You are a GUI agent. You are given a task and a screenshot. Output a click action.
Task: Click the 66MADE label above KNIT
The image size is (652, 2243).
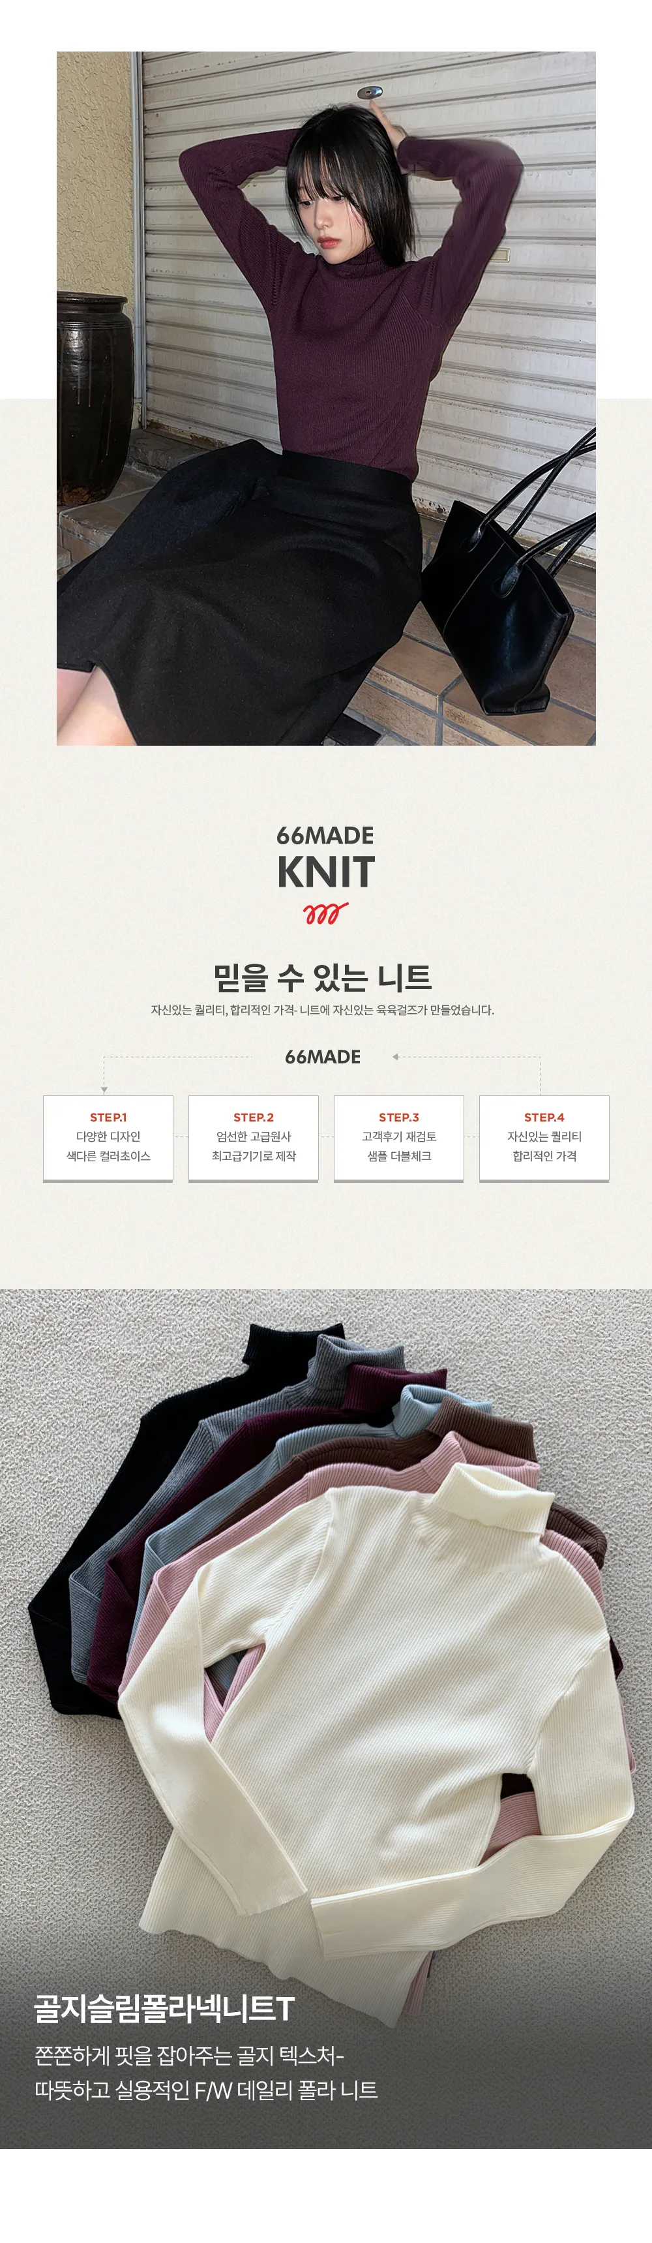coord(325,835)
